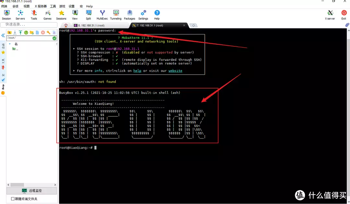Screen dimensions: 350x204
Task: Click the Servers toolbar icon
Action: [20, 15]
